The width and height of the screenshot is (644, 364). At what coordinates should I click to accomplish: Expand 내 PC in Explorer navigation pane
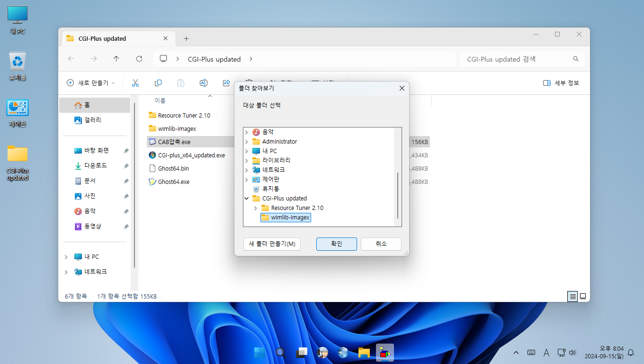[66, 257]
